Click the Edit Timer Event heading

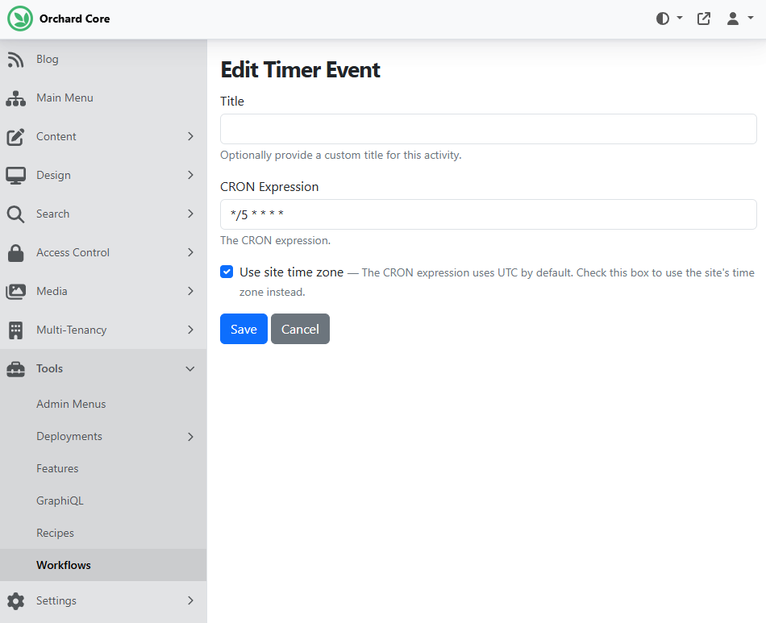[x=300, y=69]
